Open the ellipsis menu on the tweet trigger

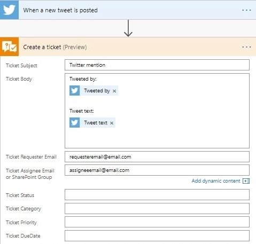[246, 10]
